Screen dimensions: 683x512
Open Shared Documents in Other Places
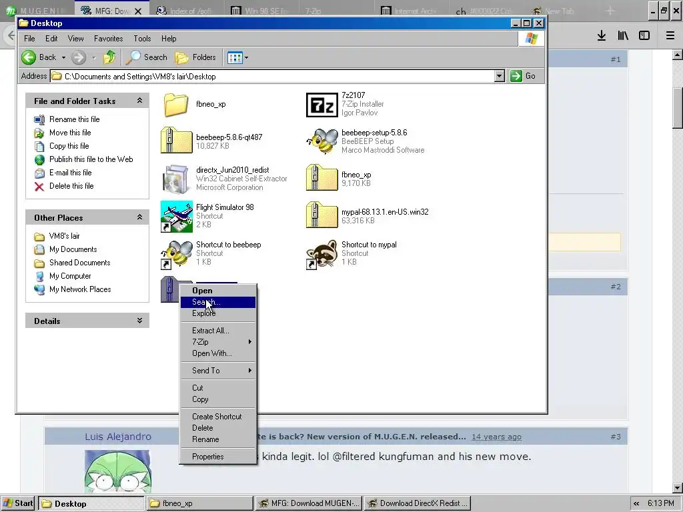(80, 263)
